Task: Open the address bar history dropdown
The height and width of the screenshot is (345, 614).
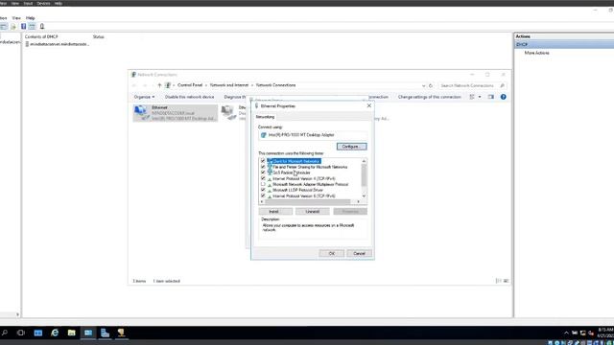Action: [423, 85]
